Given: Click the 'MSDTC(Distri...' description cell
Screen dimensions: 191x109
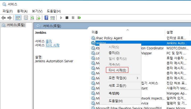Looking at the screenshot, I should tap(177, 48).
